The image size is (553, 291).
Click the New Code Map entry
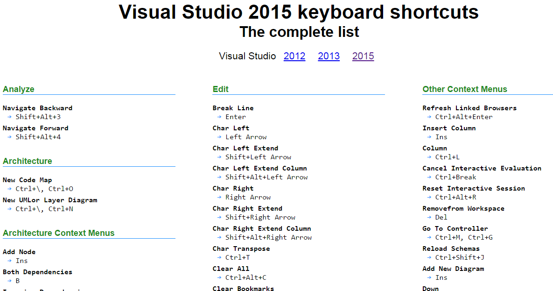(x=27, y=180)
